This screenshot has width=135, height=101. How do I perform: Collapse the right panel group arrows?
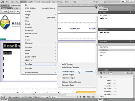134,5
